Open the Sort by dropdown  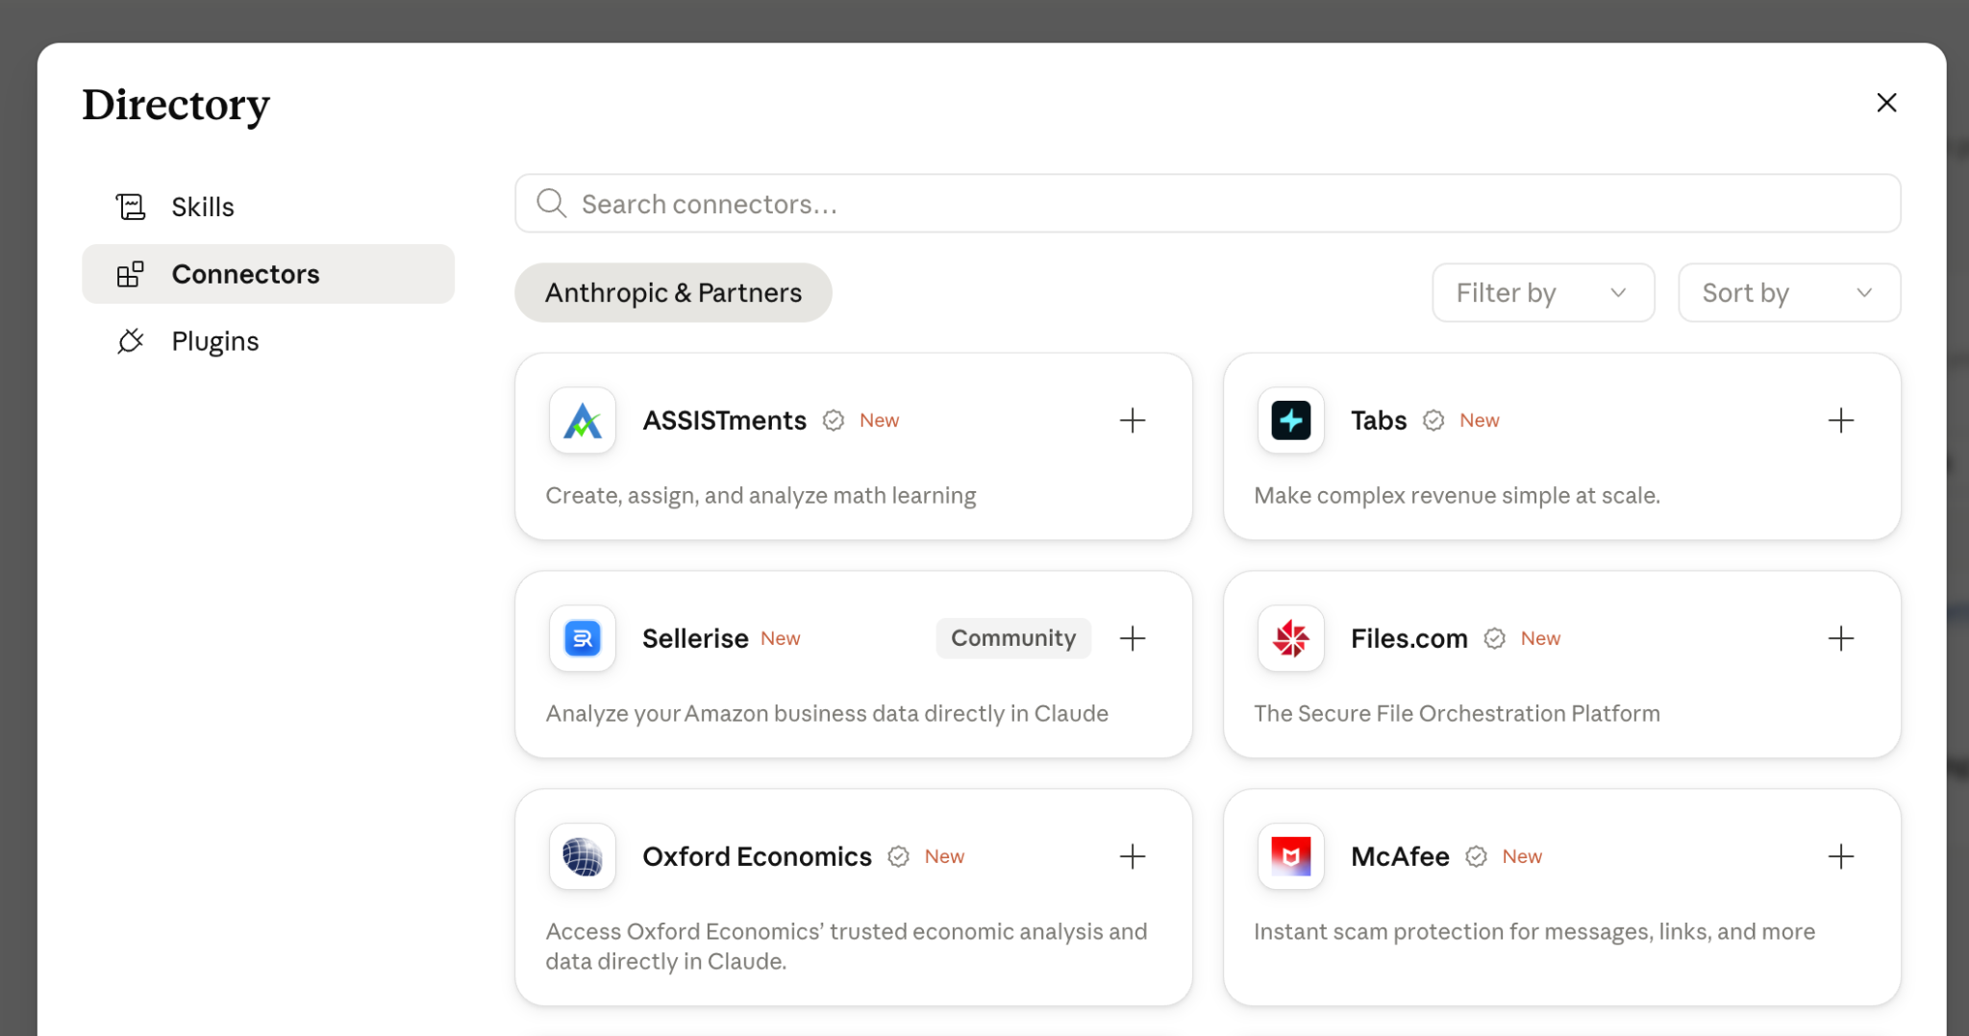1789,293
